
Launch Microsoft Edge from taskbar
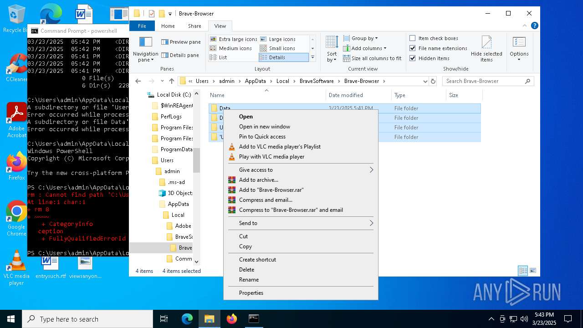[x=187, y=319]
